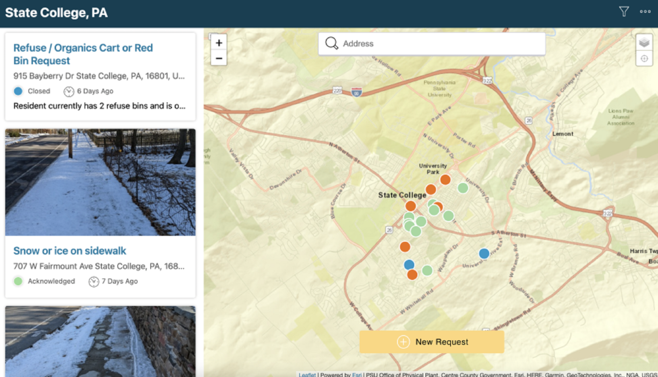Image resolution: width=658 pixels, height=377 pixels.
Task: Click the orange marker nearest University Park label
Action: click(445, 180)
